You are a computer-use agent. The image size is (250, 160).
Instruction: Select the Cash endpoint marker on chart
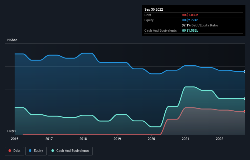point(245,99)
